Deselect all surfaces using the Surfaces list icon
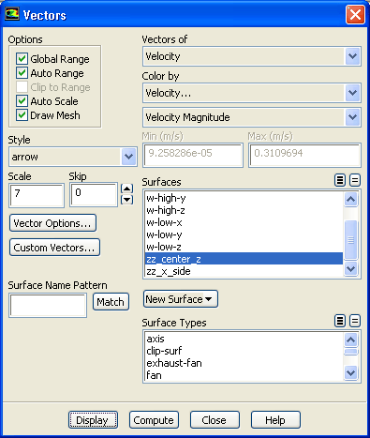 click(355, 180)
